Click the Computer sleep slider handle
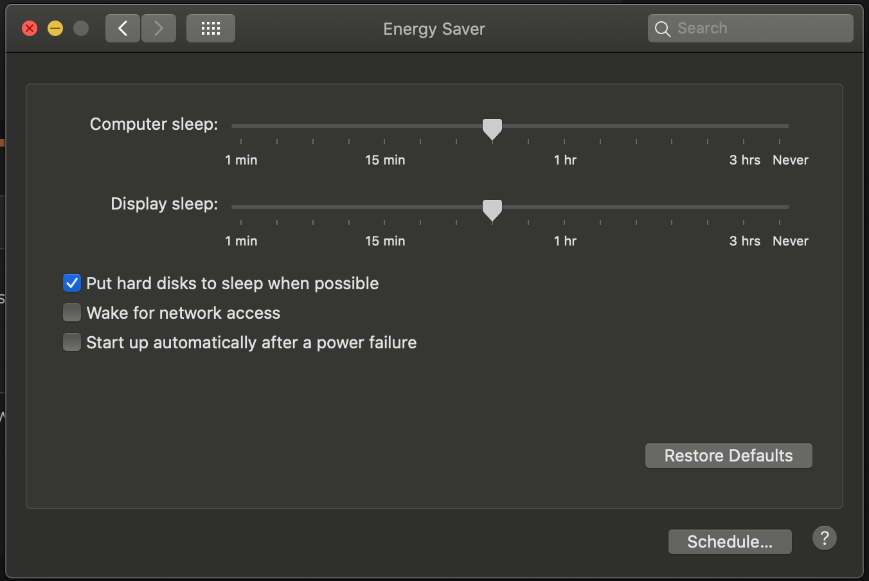 [492, 129]
